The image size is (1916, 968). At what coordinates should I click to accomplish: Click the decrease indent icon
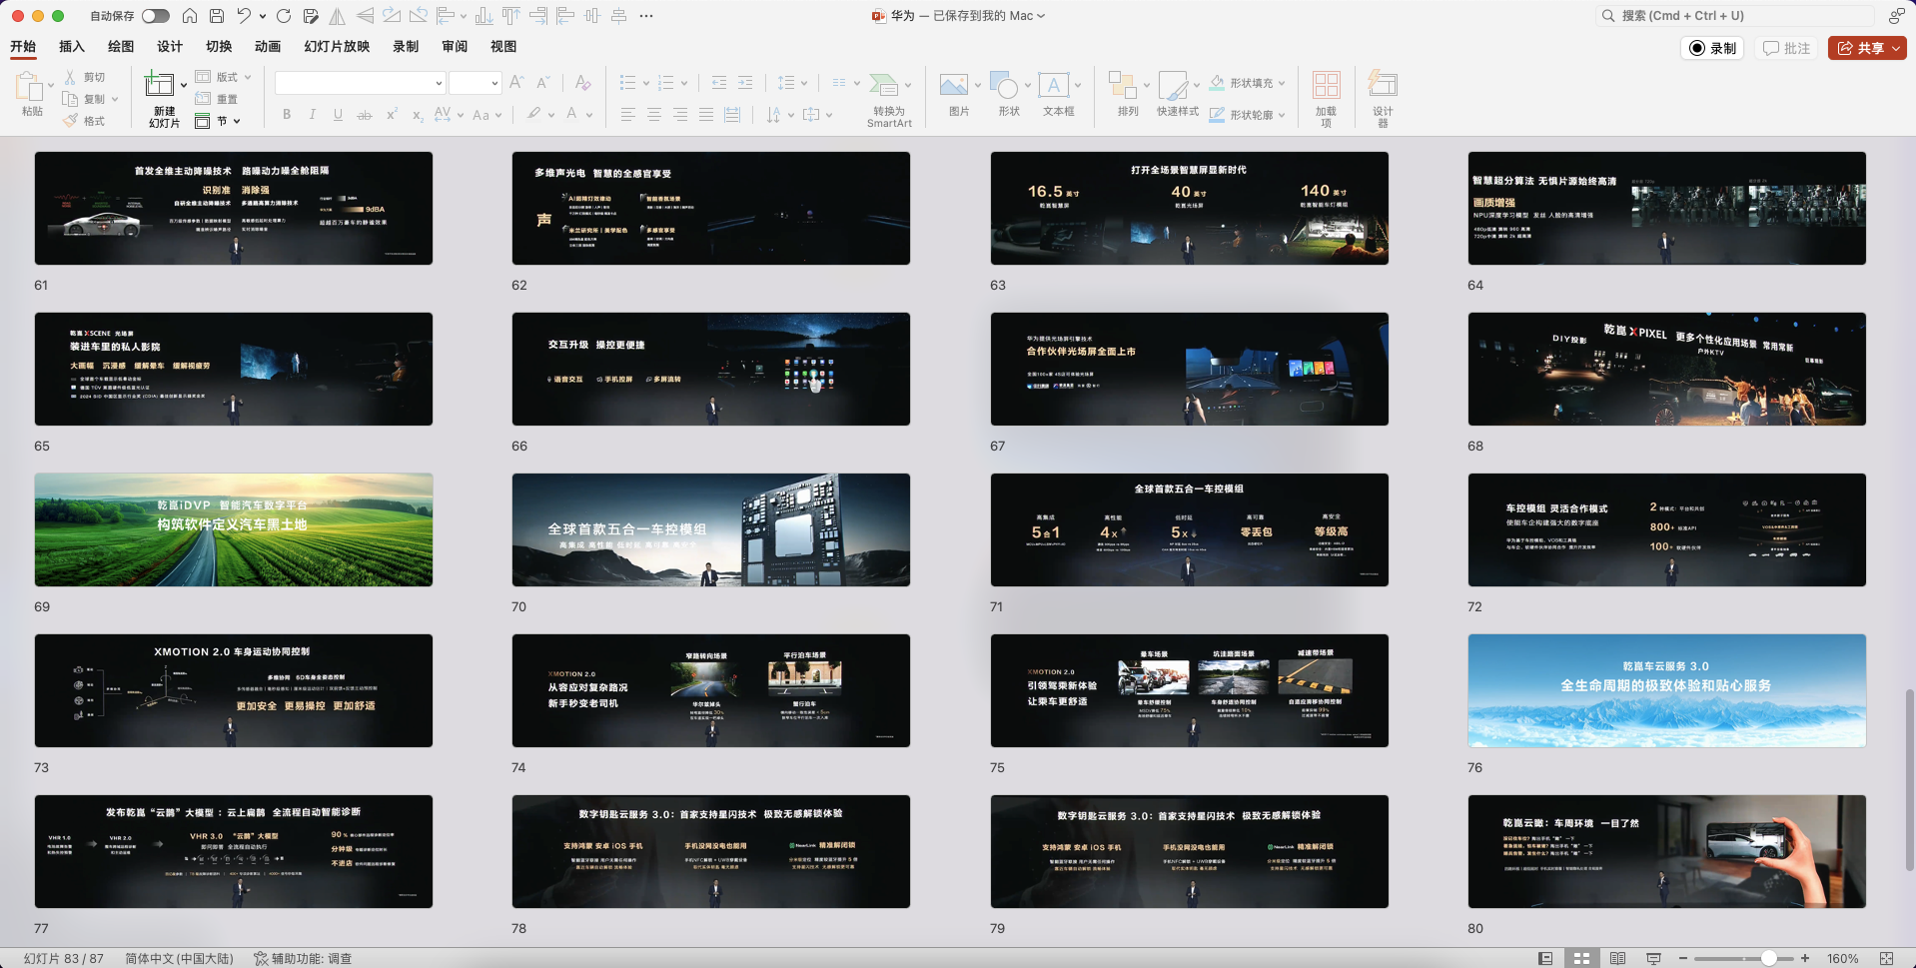719,83
